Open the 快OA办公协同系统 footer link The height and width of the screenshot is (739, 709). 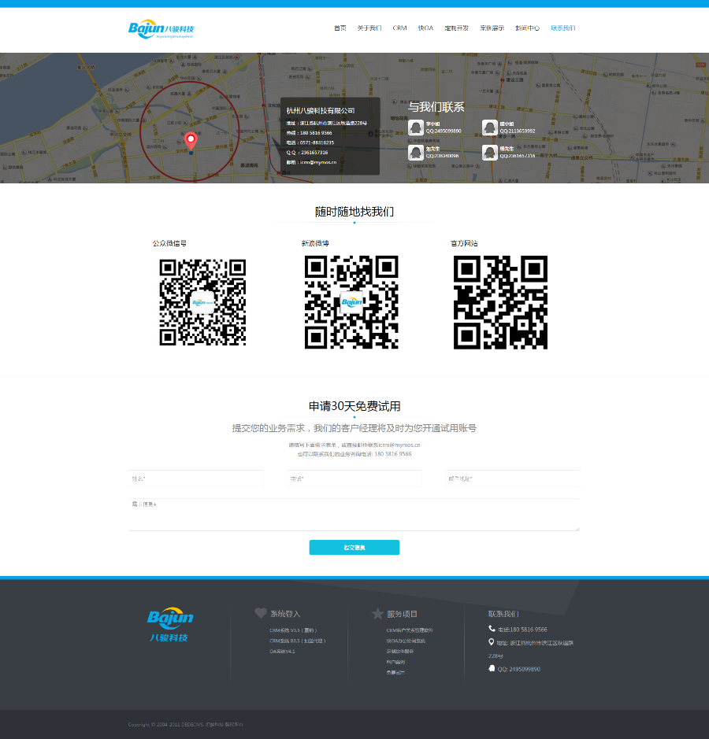pos(406,641)
